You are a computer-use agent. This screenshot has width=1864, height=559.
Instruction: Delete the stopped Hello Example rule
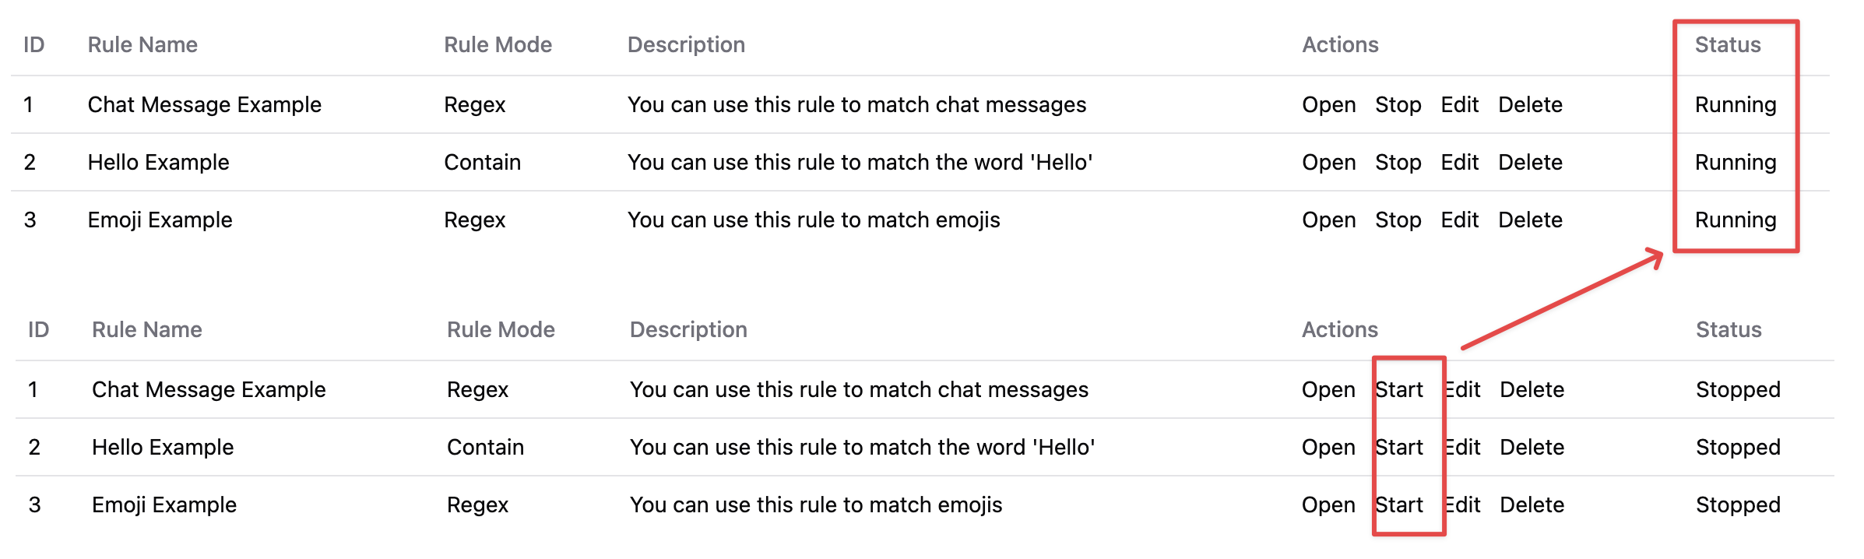[1532, 448]
